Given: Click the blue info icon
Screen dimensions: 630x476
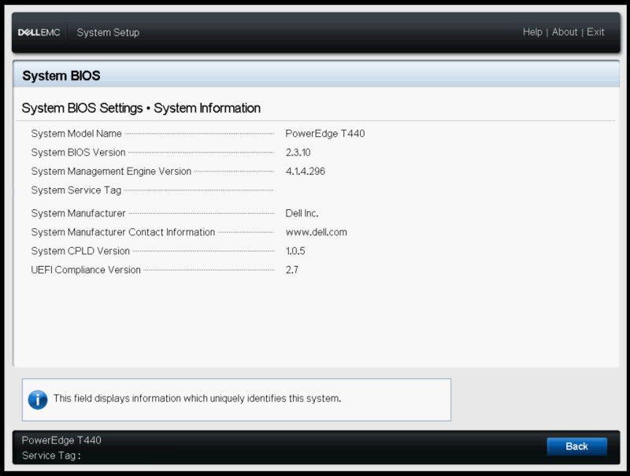Looking at the screenshot, I should (38, 400).
